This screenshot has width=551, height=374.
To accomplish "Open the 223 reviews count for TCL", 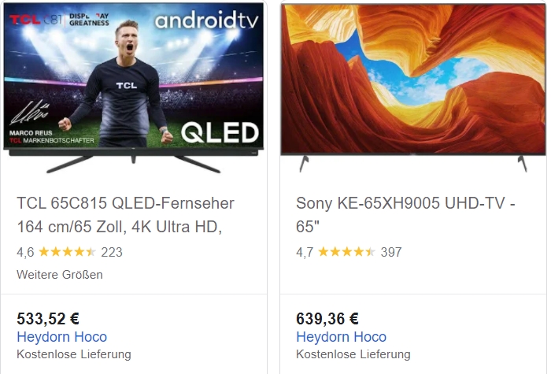I will [112, 252].
